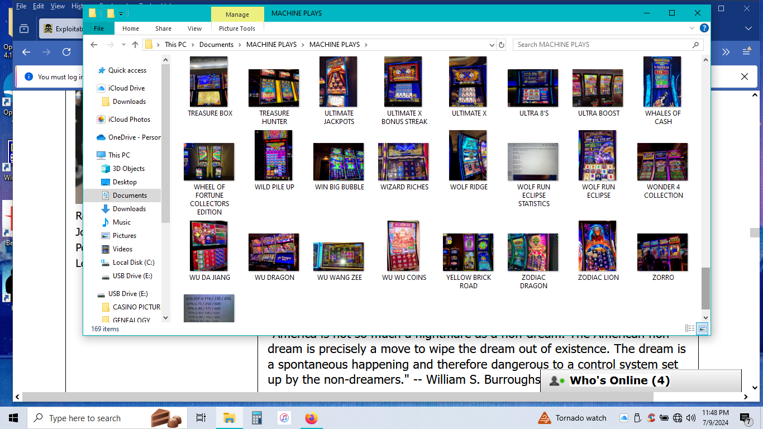Click the Documents breadcrumb in address bar
Image resolution: width=763 pixels, height=429 pixels.
(x=216, y=45)
